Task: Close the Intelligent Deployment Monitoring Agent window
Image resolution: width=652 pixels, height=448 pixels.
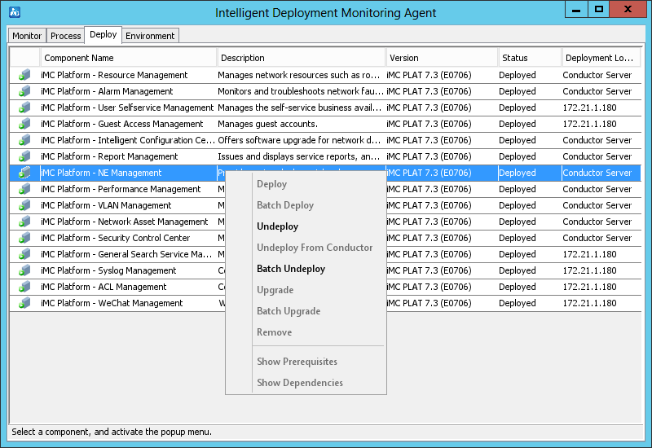Action: 628,9
